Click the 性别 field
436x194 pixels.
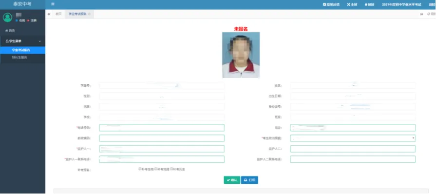coord(162,97)
